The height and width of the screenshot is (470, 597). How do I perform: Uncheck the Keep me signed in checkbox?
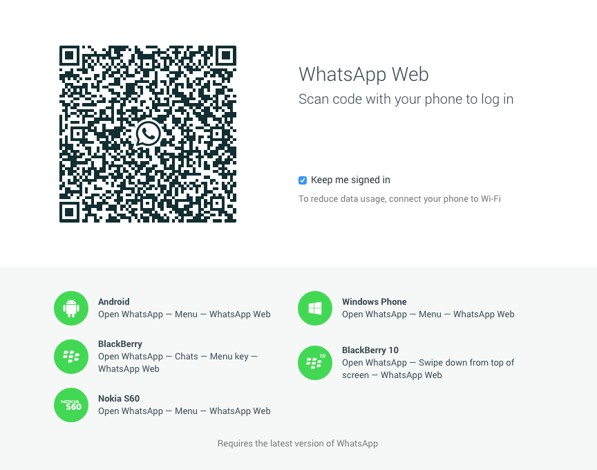[303, 180]
